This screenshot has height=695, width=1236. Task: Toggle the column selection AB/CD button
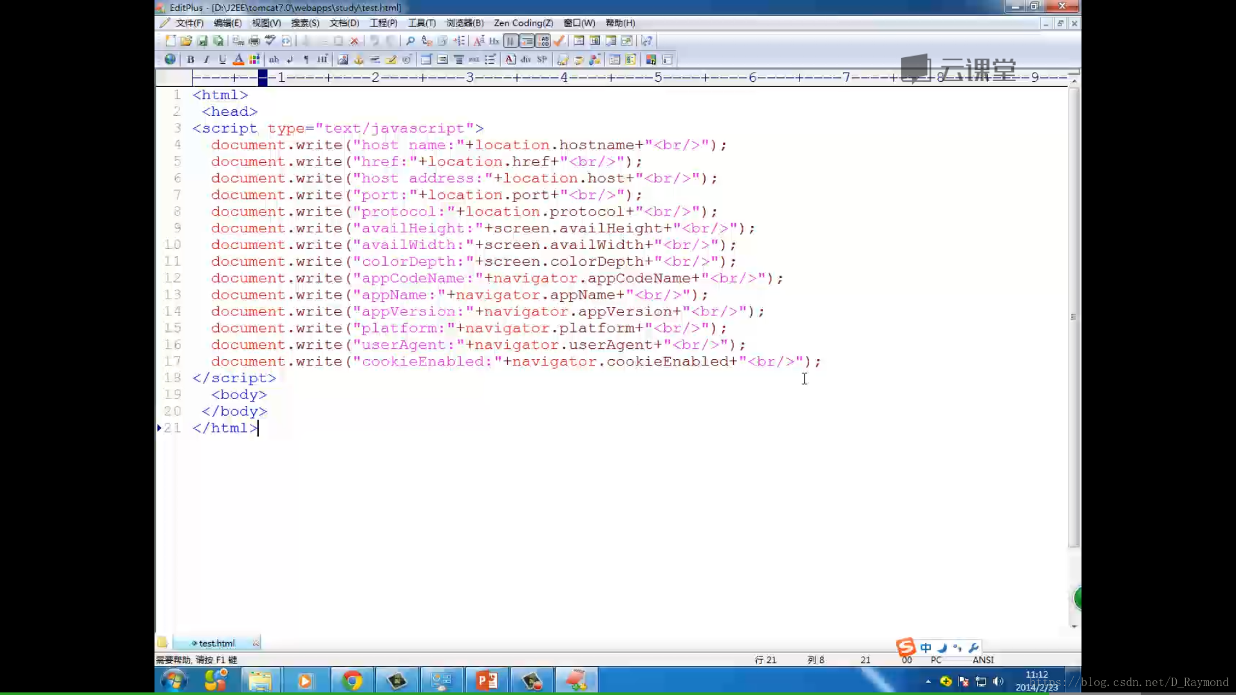(543, 41)
